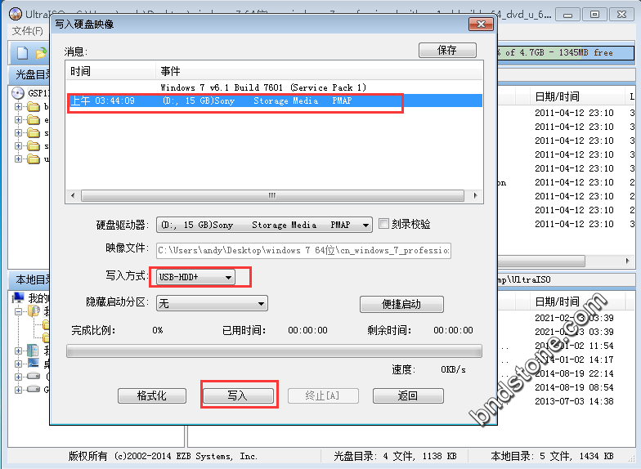Image resolution: width=641 pixels, height=469 pixels.
Task: Click the message list scroll left arrow
Action: point(73,196)
